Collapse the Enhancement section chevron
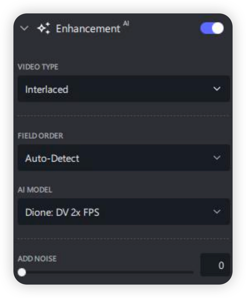The width and height of the screenshot is (246, 298). [24, 29]
